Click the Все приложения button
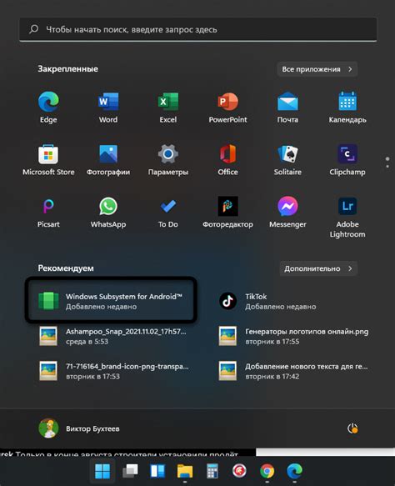This screenshot has width=395, height=486. [x=317, y=69]
